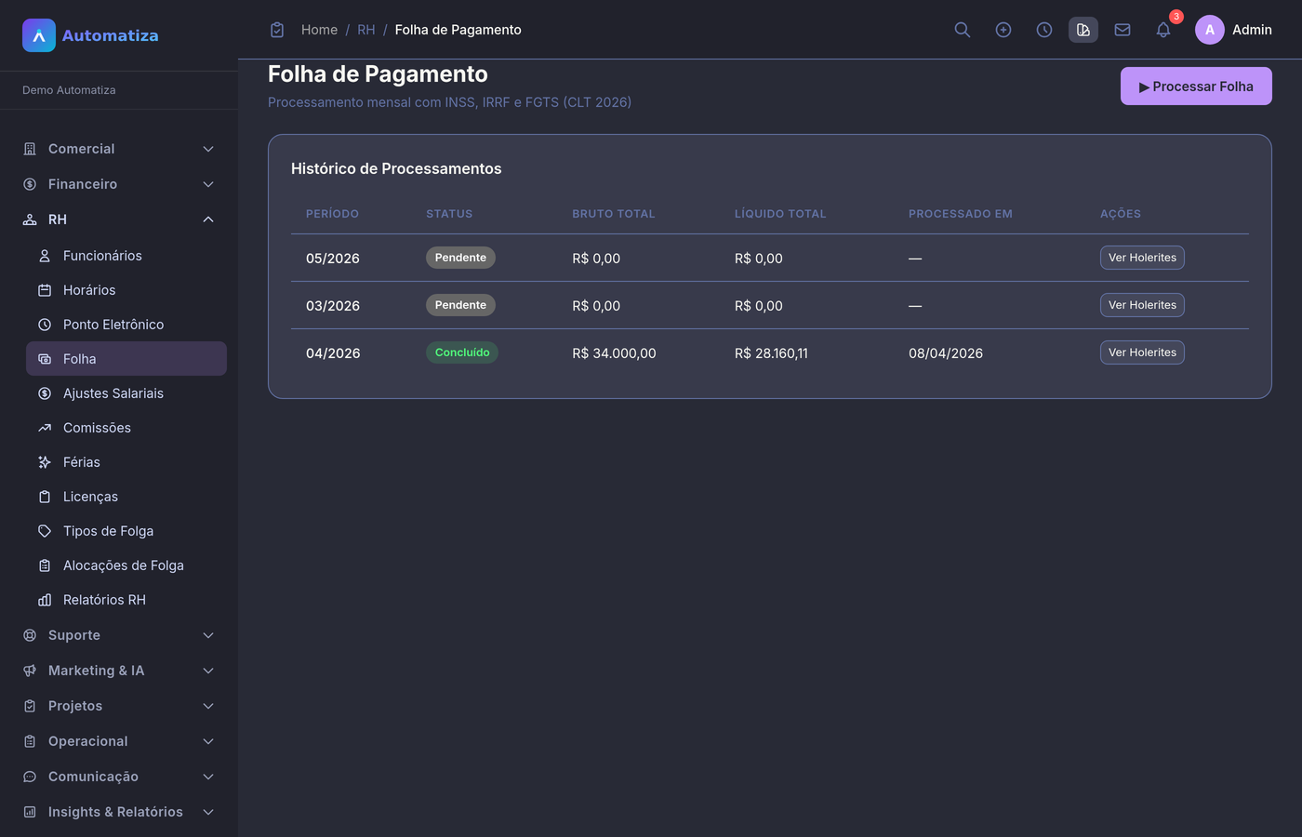View holerites for period 04/2026
The width and height of the screenshot is (1302, 837).
[1142, 352]
